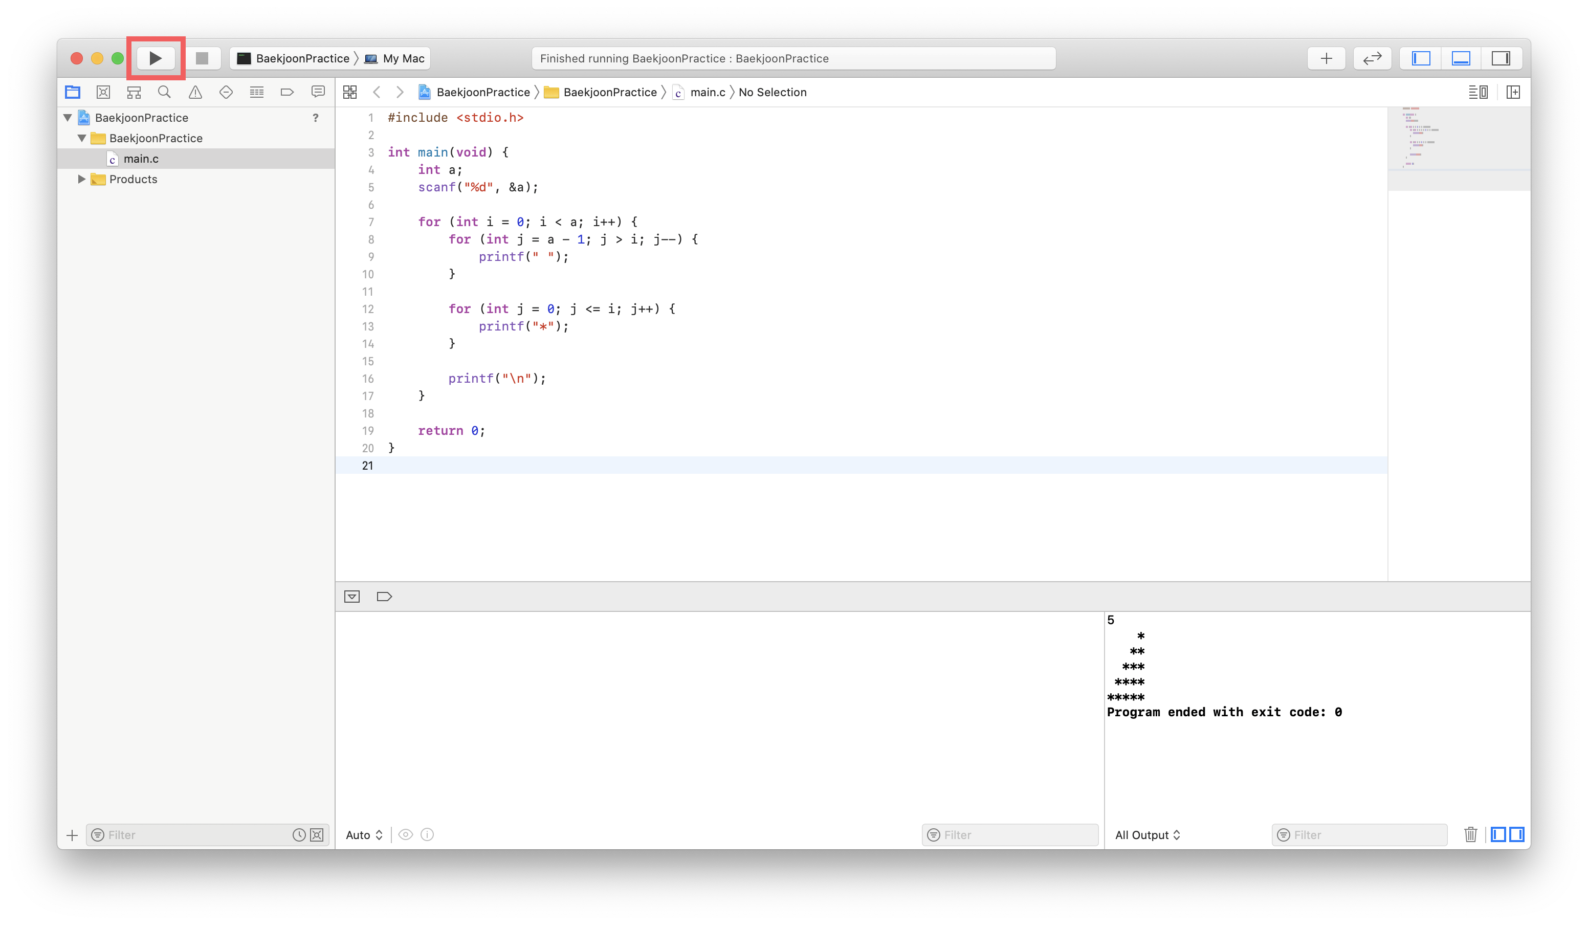The height and width of the screenshot is (925, 1588).
Task: Expand the Products folder
Action: 82,179
